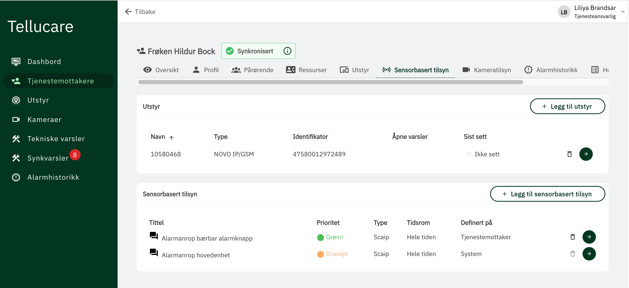Viewport: 629px width, 288px height.
Task: Switch to the Profil tab
Action: point(206,70)
